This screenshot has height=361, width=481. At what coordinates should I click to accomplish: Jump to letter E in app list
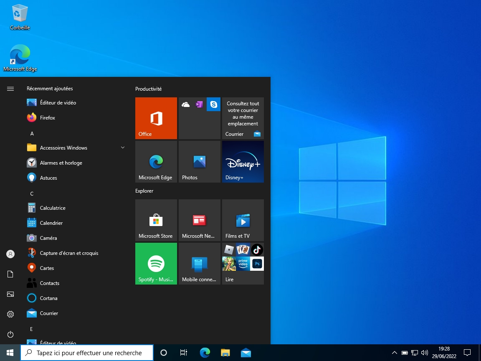[x=31, y=329]
